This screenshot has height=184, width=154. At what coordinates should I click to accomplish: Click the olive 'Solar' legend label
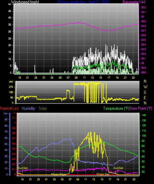click(43, 108)
